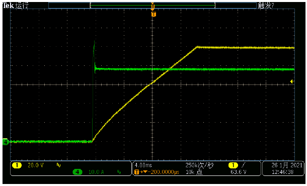Screen dimensions: 307x186
Task: Select the 20.0 V vertical scale readout
Action: coord(36,165)
